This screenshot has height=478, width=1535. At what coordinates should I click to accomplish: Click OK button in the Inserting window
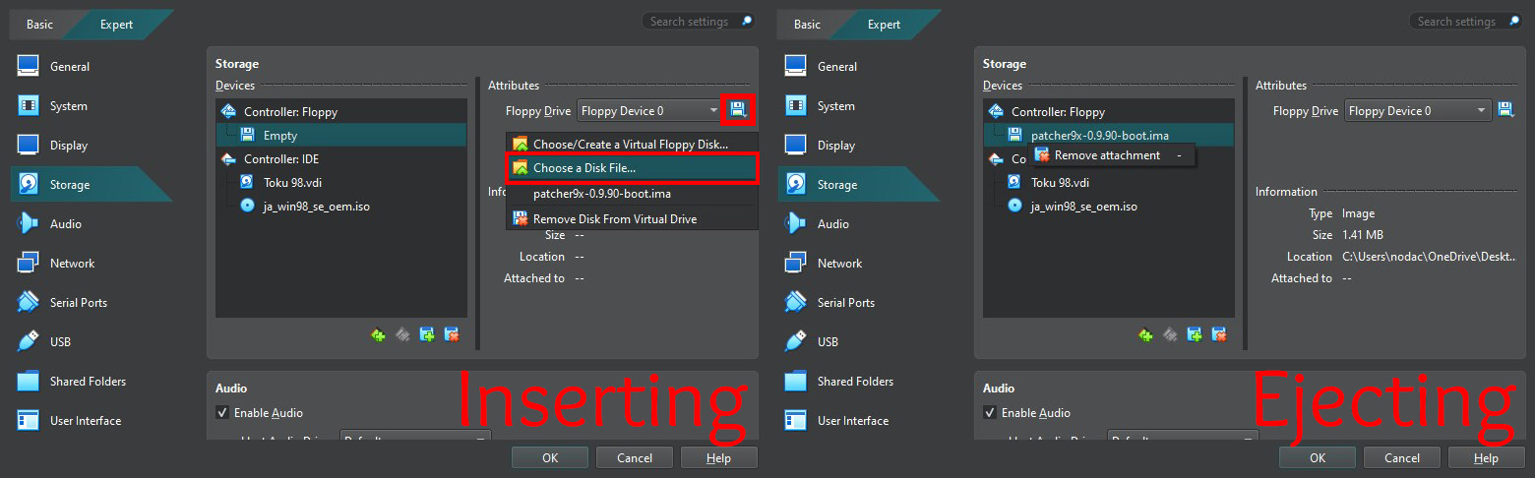pyautogui.click(x=550, y=457)
